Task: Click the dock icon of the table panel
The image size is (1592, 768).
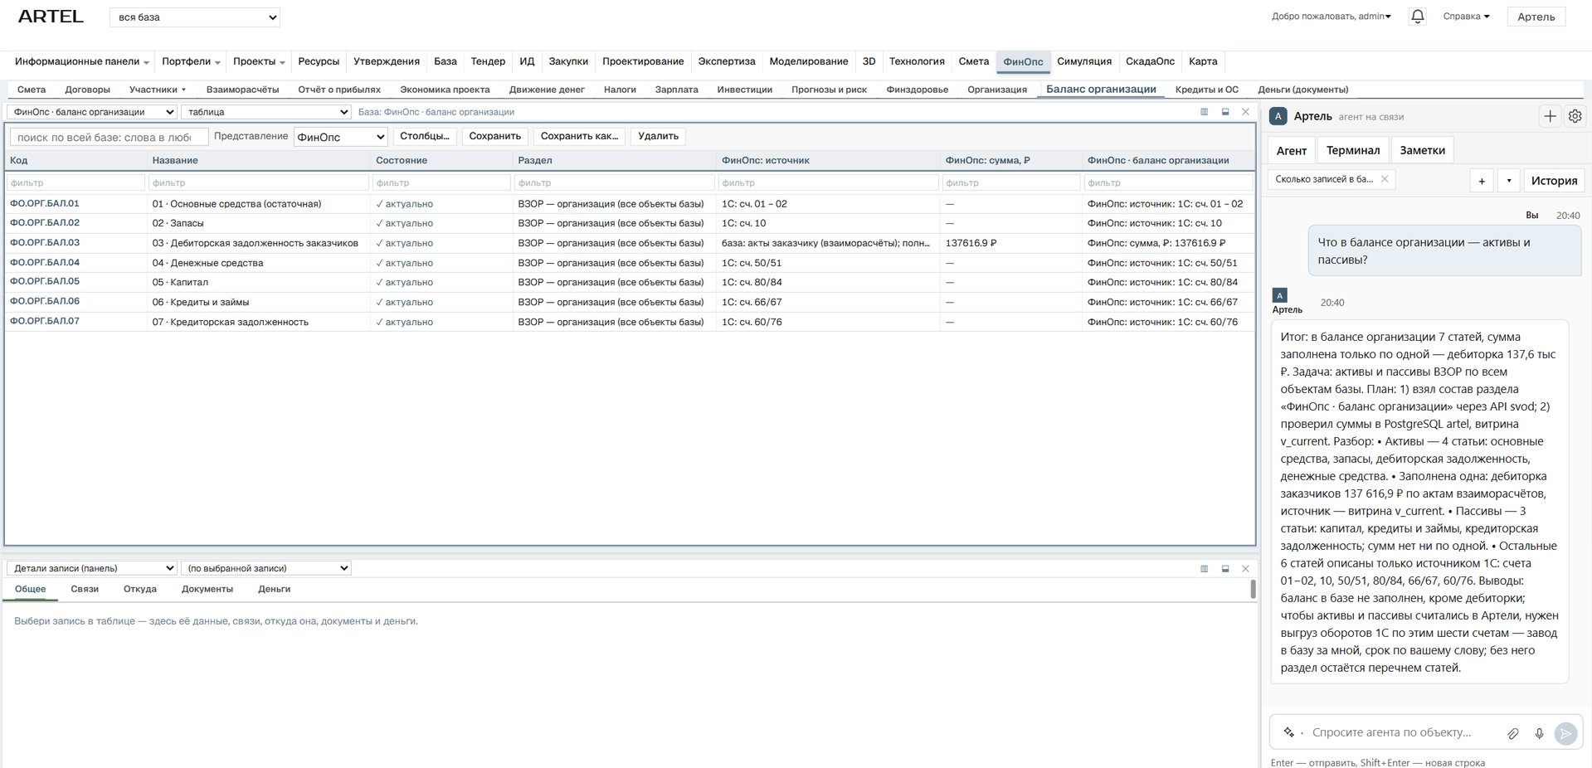Action: (1225, 112)
